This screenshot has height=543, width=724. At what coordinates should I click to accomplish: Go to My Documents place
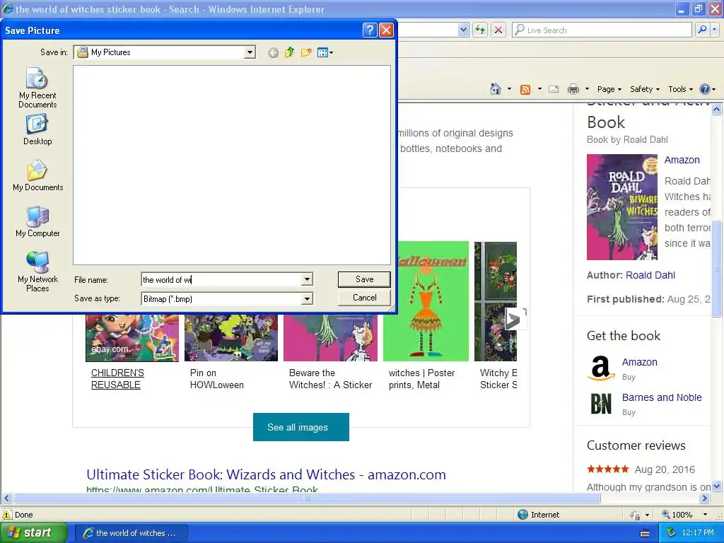38,176
